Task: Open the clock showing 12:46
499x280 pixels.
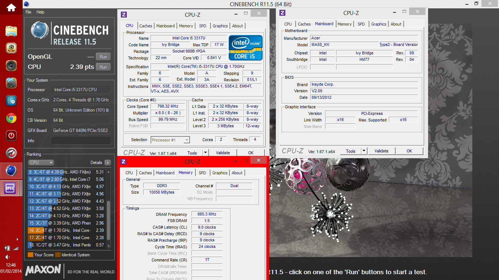Action: point(11,265)
